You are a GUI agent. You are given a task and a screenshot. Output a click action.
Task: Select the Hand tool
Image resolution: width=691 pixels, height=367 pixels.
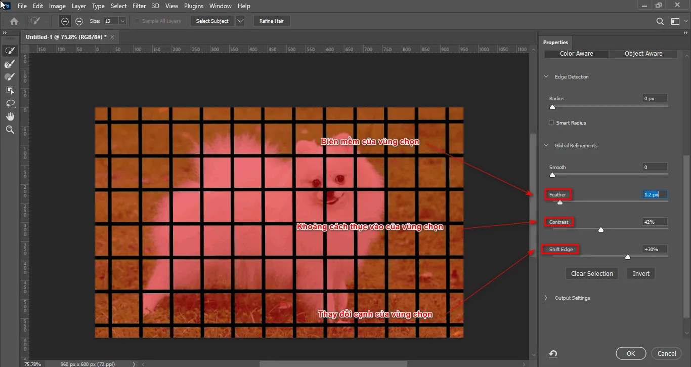pyautogui.click(x=10, y=116)
